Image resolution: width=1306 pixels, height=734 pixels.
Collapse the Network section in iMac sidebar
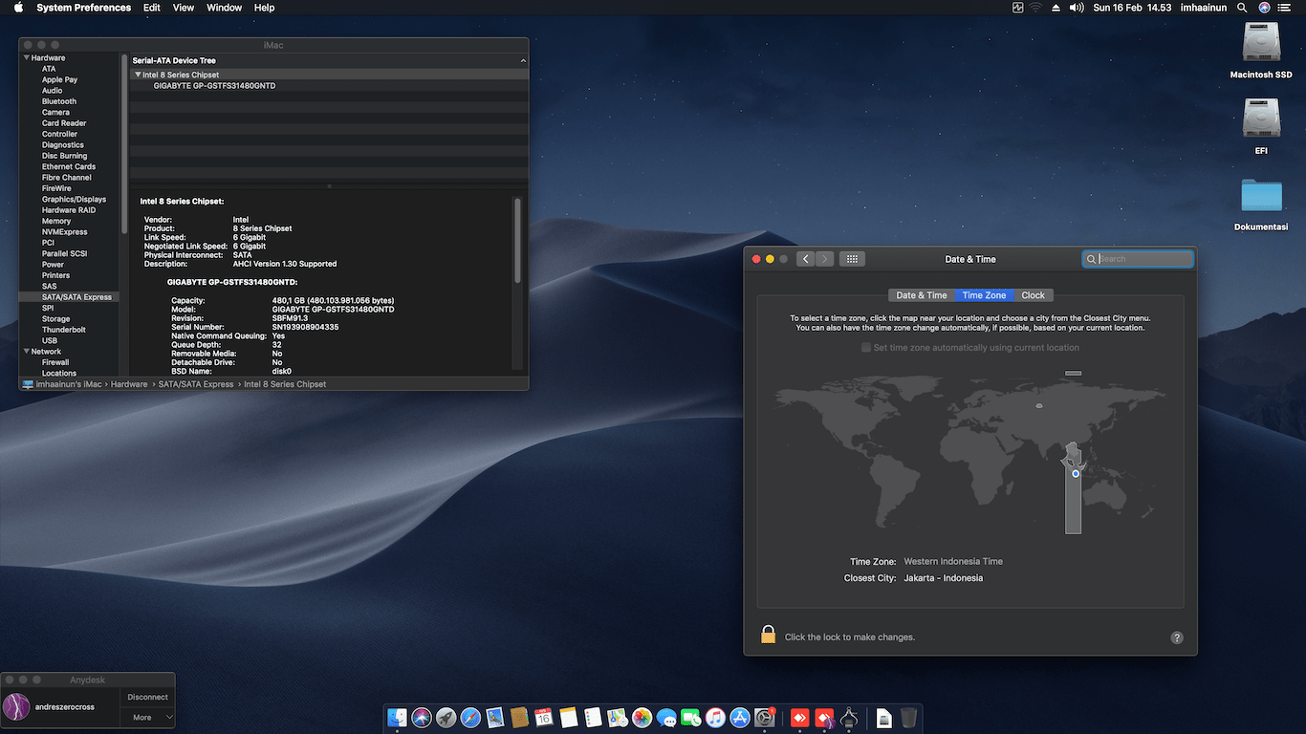[x=26, y=352]
